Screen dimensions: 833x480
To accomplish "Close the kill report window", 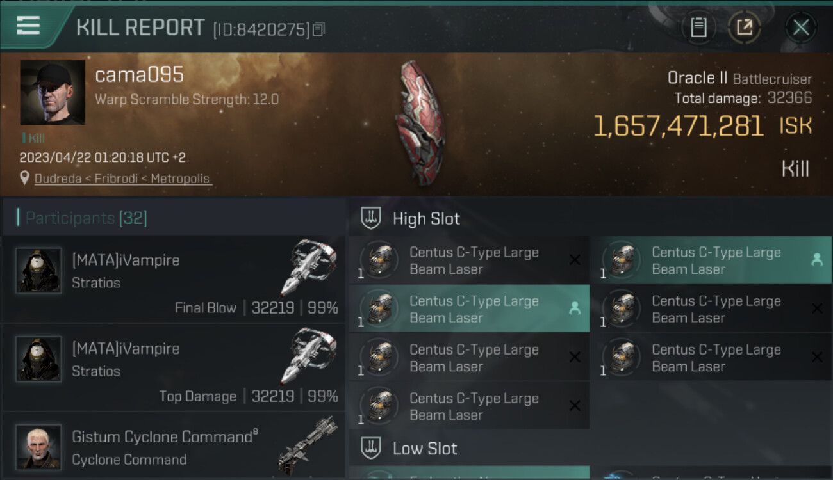I will coord(800,28).
